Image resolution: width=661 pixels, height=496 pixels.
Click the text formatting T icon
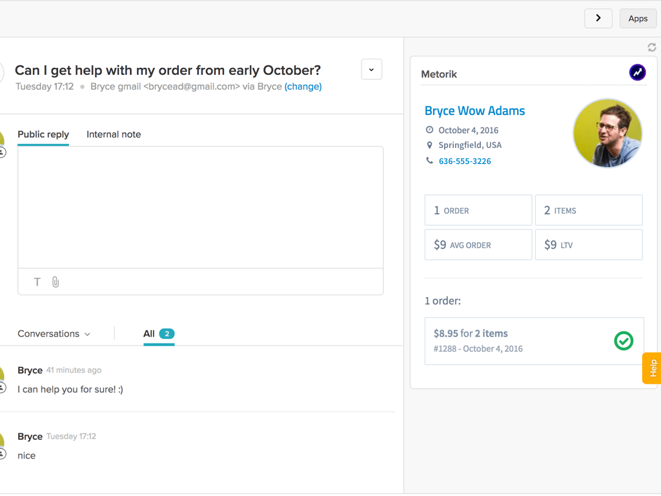point(37,282)
